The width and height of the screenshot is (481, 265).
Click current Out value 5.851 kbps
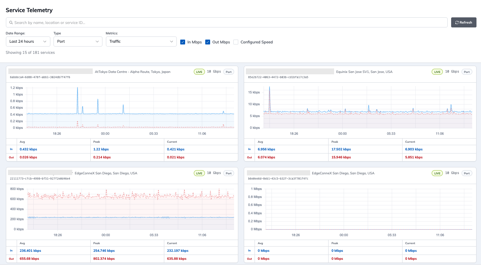[x=414, y=157]
